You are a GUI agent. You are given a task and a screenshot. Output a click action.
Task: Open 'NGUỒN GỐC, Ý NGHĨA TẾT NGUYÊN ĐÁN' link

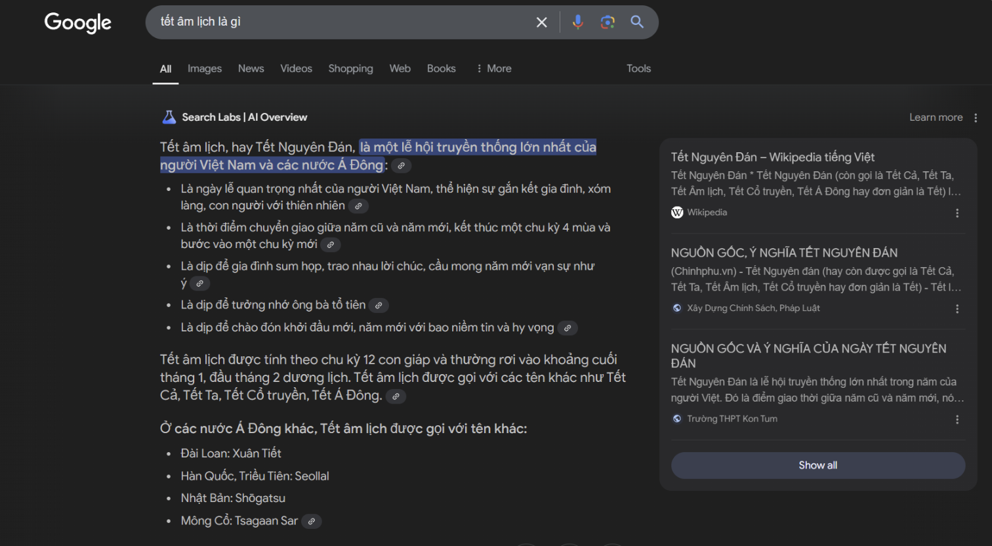[784, 253]
